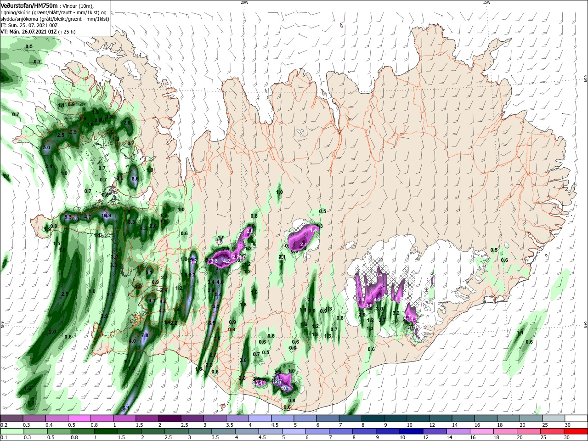The height and width of the screenshot is (441, 588).
Task: Click the 7.8 precipitation value on map
Action: tap(145, 335)
